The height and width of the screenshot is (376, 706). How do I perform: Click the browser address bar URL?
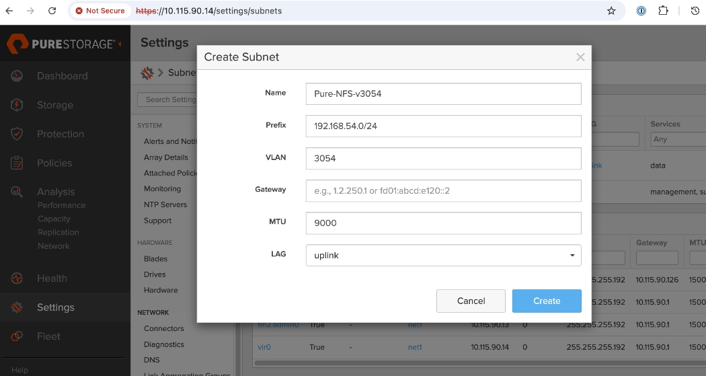point(209,11)
